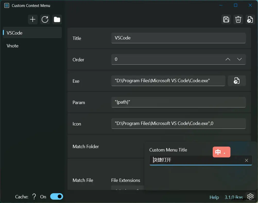This screenshot has height=203, width=258.
Task: Increase Order value with up chevron
Action: click(x=228, y=59)
